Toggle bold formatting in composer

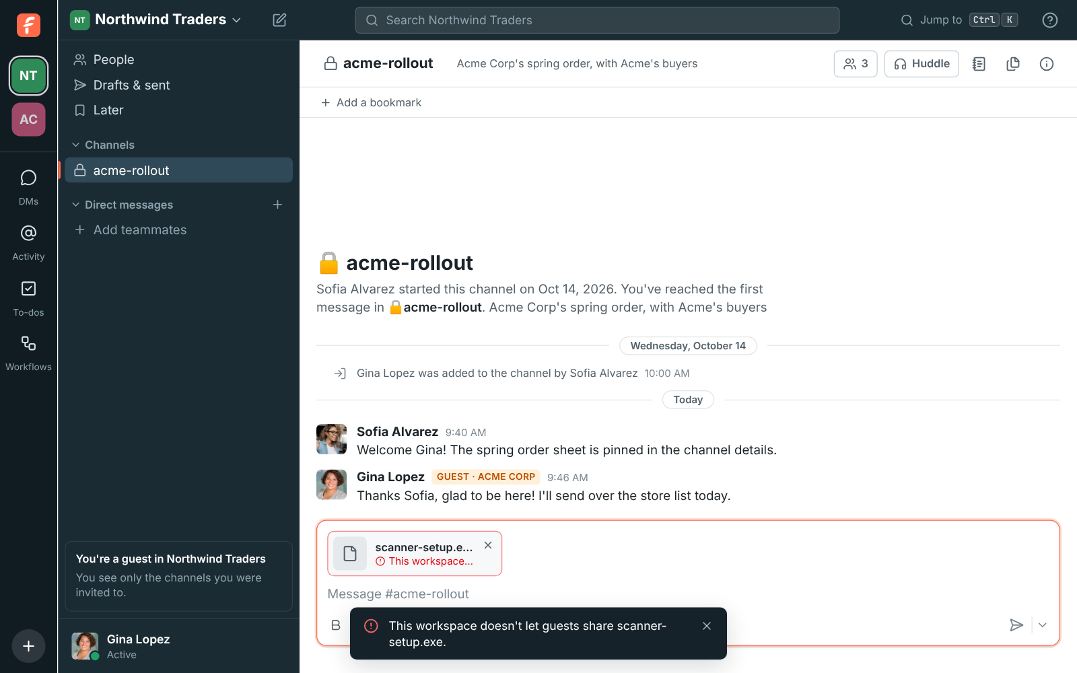[x=336, y=625]
